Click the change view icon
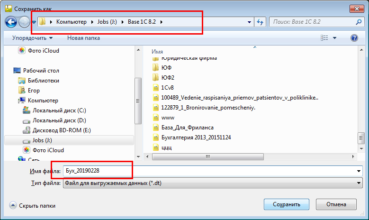This screenshot has height=220, width=369. click(x=324, y=38)
